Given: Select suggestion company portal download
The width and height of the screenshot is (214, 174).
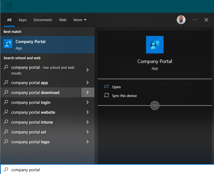Looking at the screenshot, I should click(41, 92).
